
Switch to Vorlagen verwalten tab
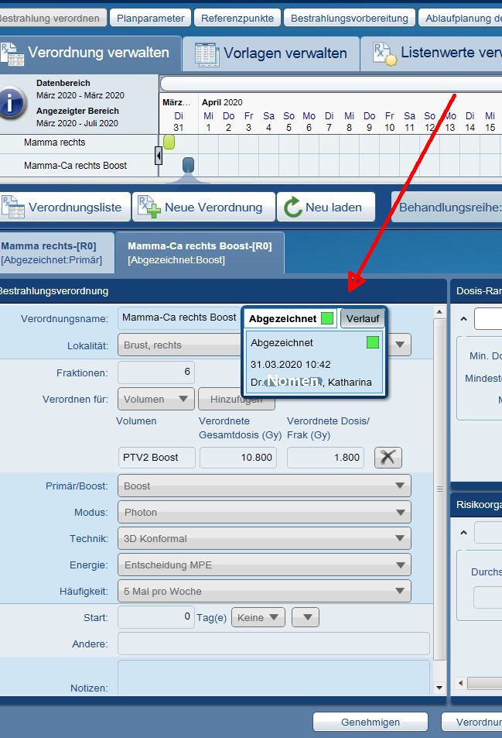tap(271, 53)
